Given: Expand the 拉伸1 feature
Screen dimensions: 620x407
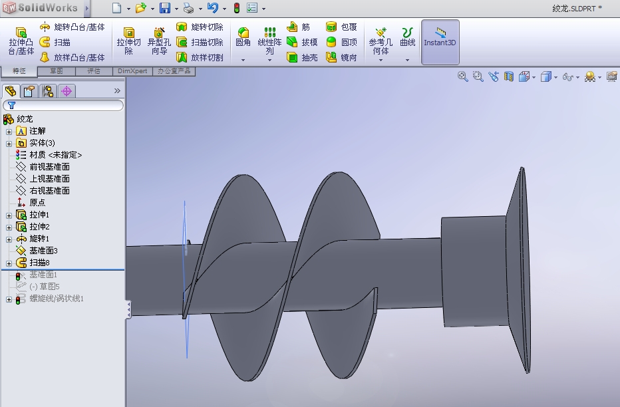Looking at the screenshot, I should click(9, 215).
